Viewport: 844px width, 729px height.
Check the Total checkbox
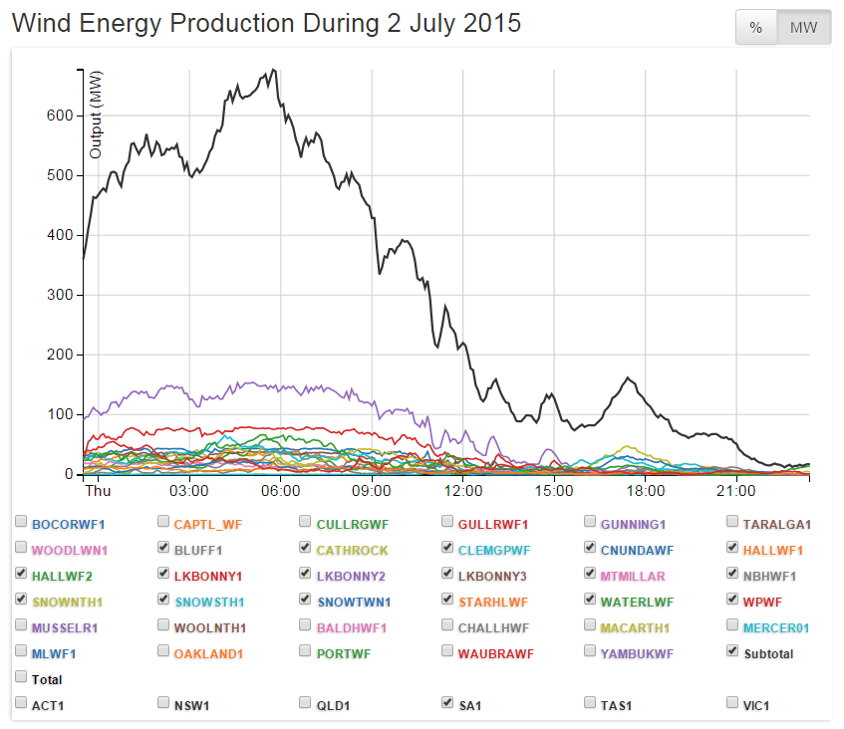[x=21, y=677]
